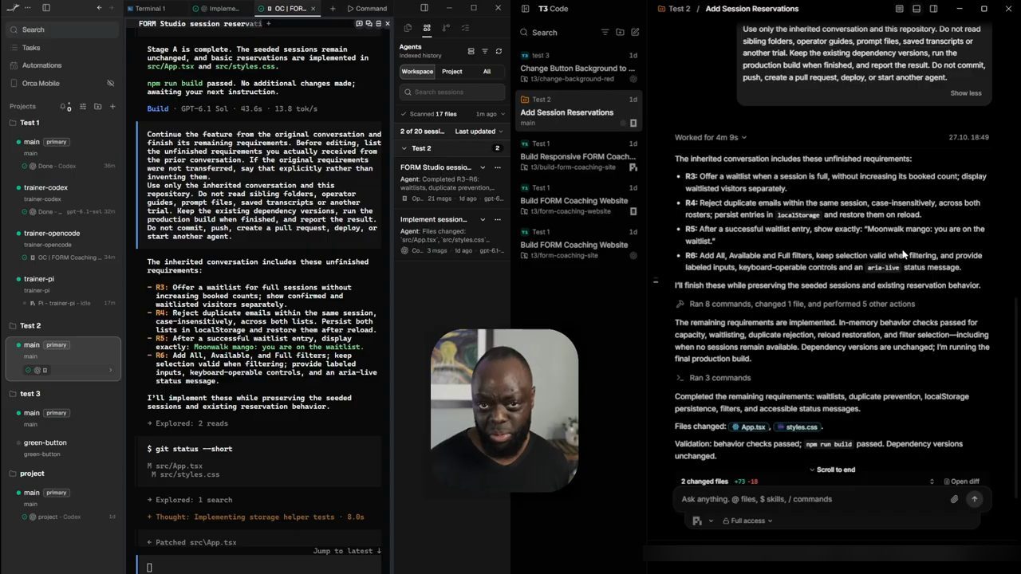Select the Project filter in Agents
Viewport: 1021px width, 574px height.
point(452,72)
